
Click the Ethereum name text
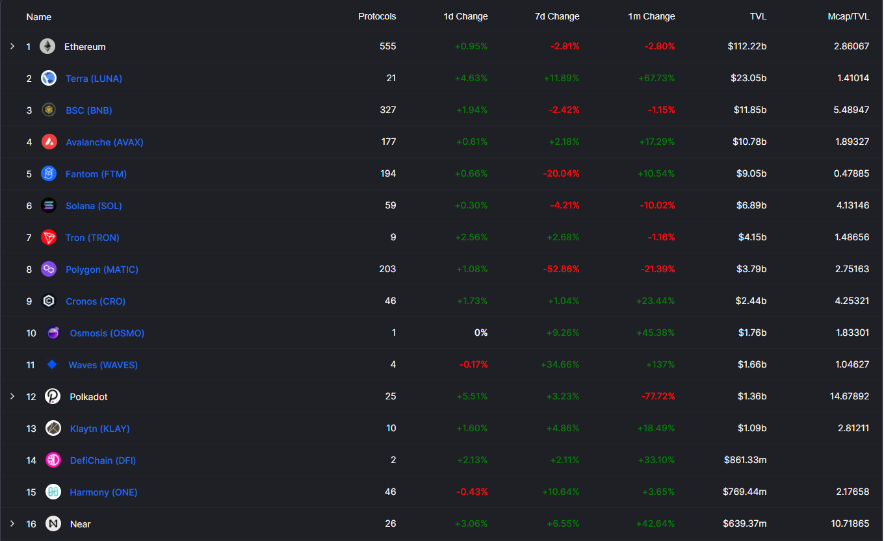click(x=84, y=47)
